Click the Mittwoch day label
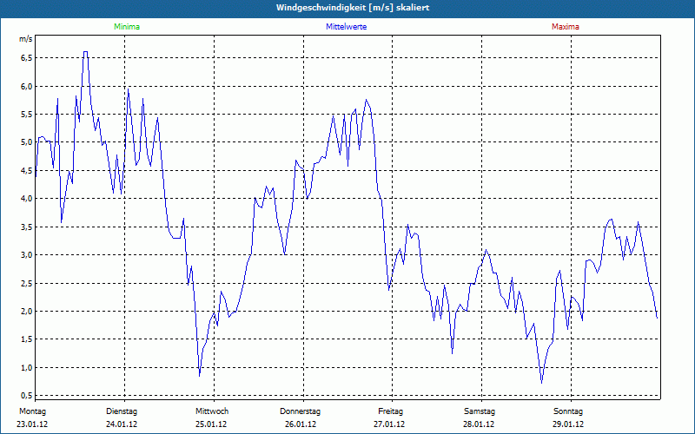695x434 pixels. coord(212,411)
